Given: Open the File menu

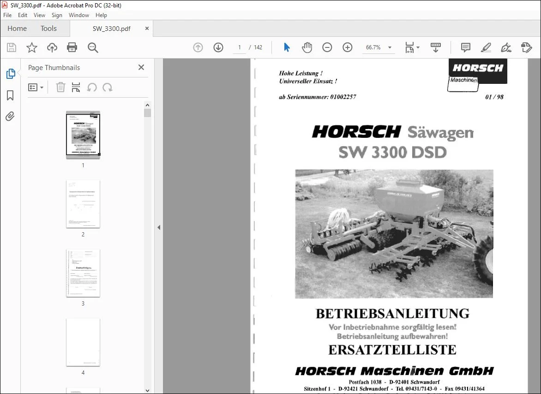Looking at the screenshot, I should [x=7, y=15].
